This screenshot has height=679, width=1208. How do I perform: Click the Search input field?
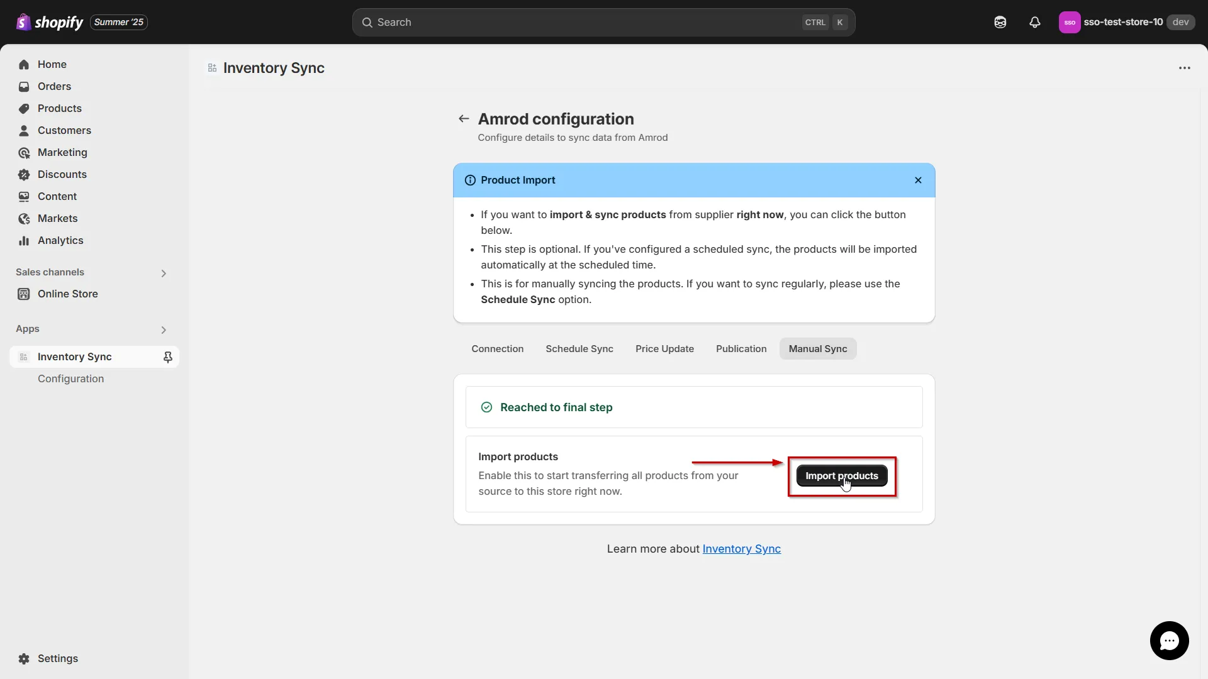coord(603,22)
